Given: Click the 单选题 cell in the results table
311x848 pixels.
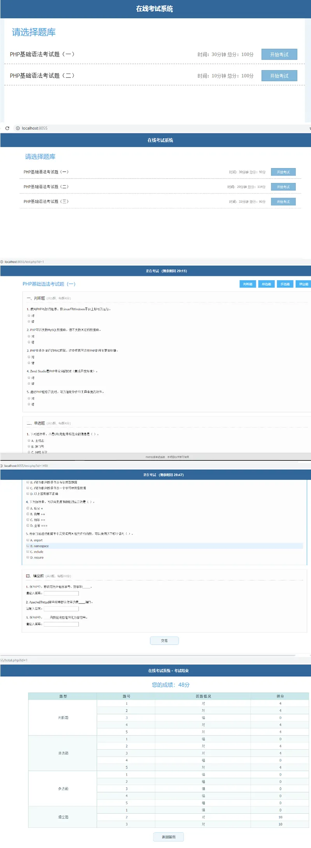Looking at the screenshot, I should coord(63,753).
